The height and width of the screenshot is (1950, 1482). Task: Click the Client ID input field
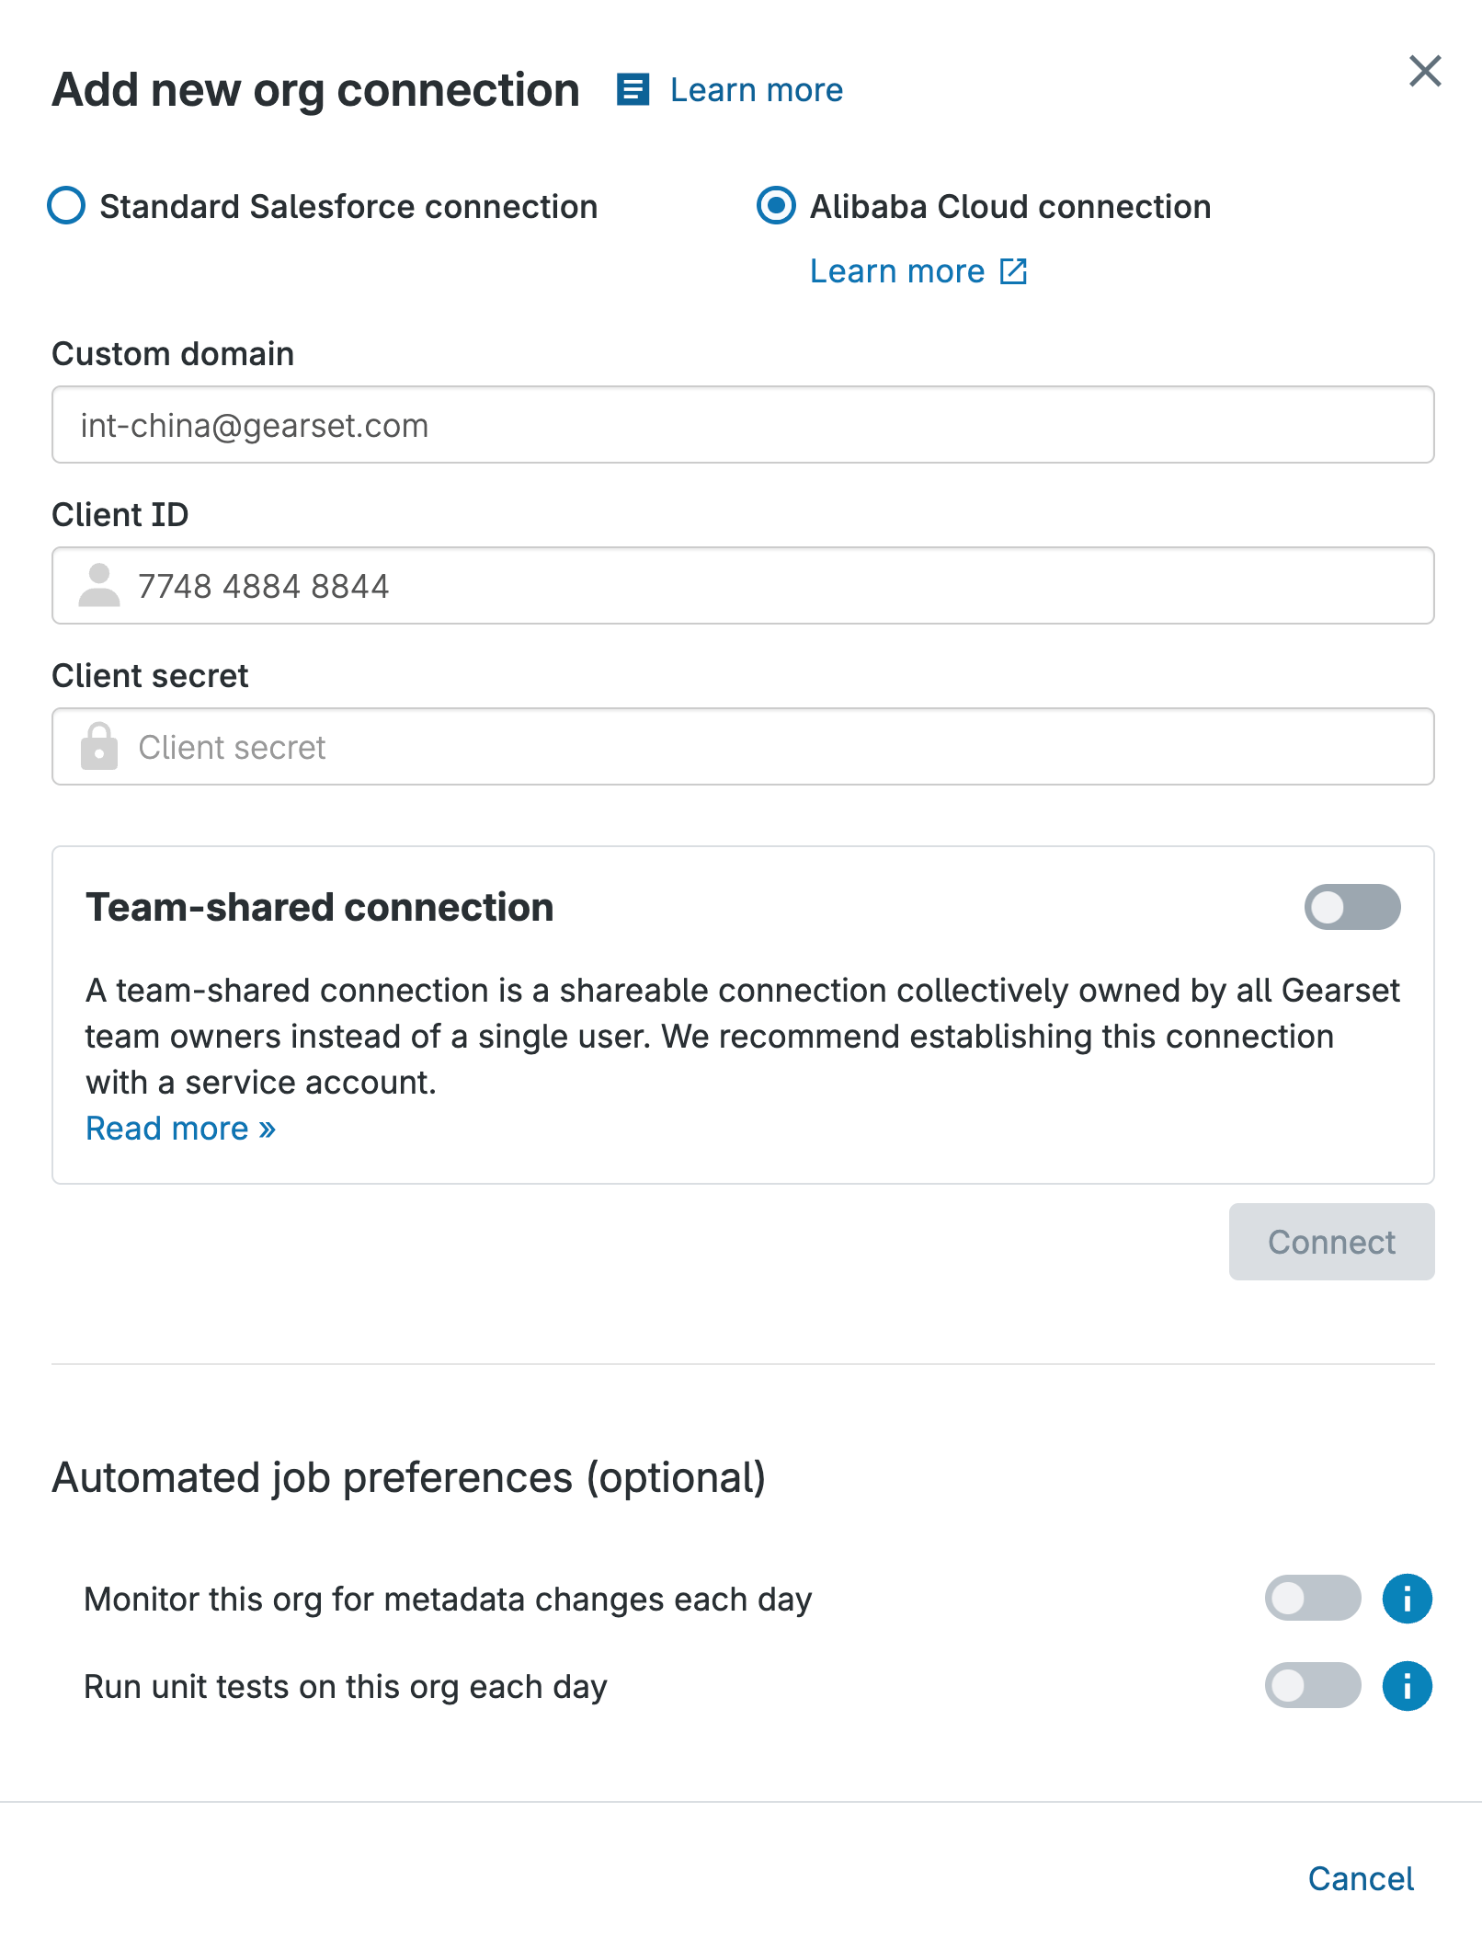coord(781,586)
